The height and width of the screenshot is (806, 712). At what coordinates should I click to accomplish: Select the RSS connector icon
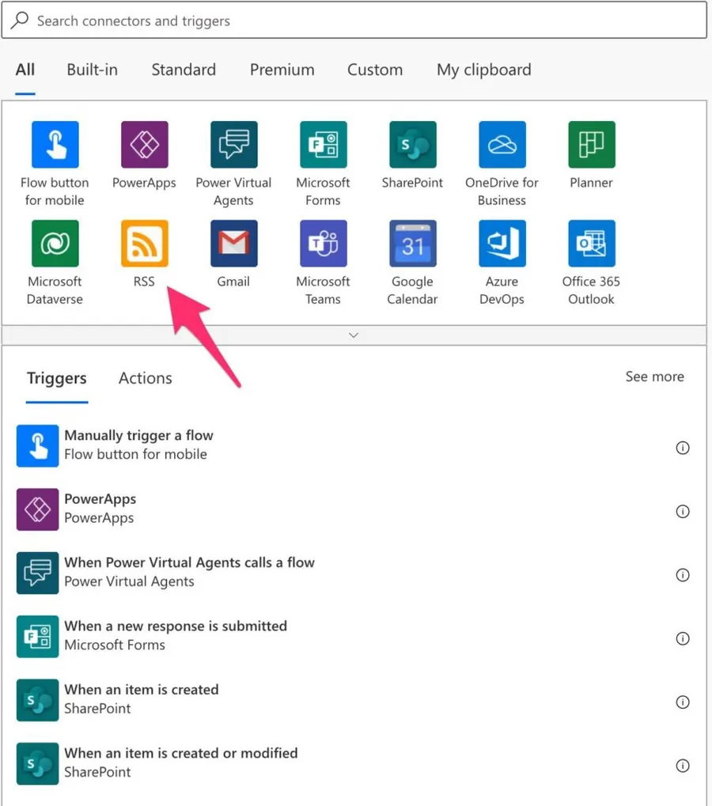point(144,244)
